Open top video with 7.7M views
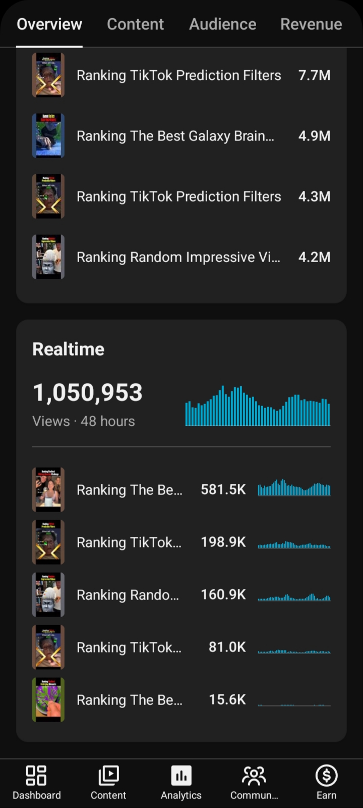The image size is (363, 808). [x=181, y=75]
